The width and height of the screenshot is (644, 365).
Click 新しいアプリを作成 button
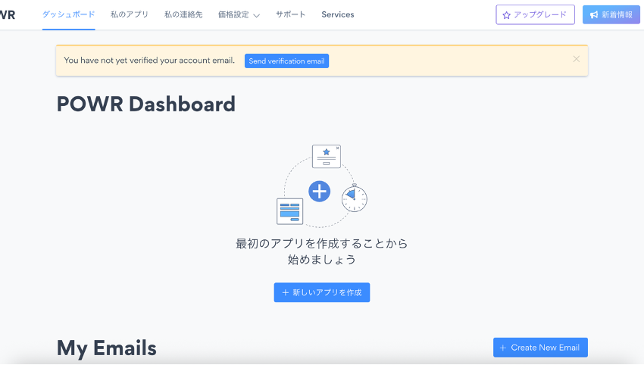pyautogui.click(x=322, y=292)
